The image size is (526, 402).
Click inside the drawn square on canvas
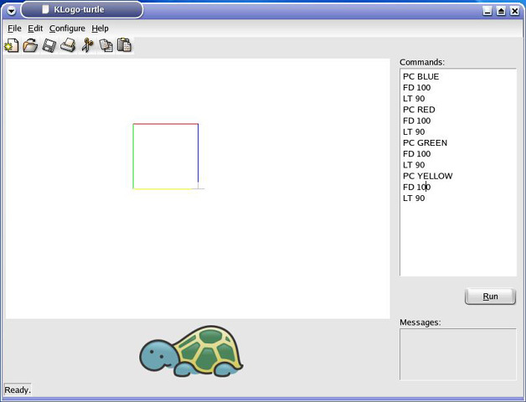coord(166,157)
